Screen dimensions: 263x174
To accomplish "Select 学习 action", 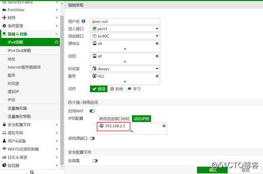I will 134,89.
